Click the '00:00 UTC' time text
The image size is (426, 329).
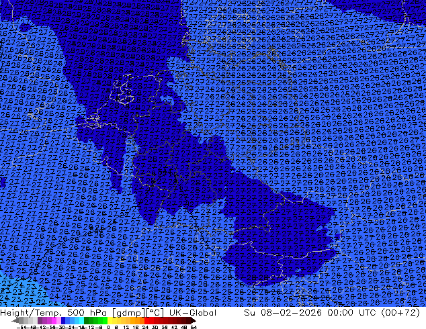click(x=351, y=313)
